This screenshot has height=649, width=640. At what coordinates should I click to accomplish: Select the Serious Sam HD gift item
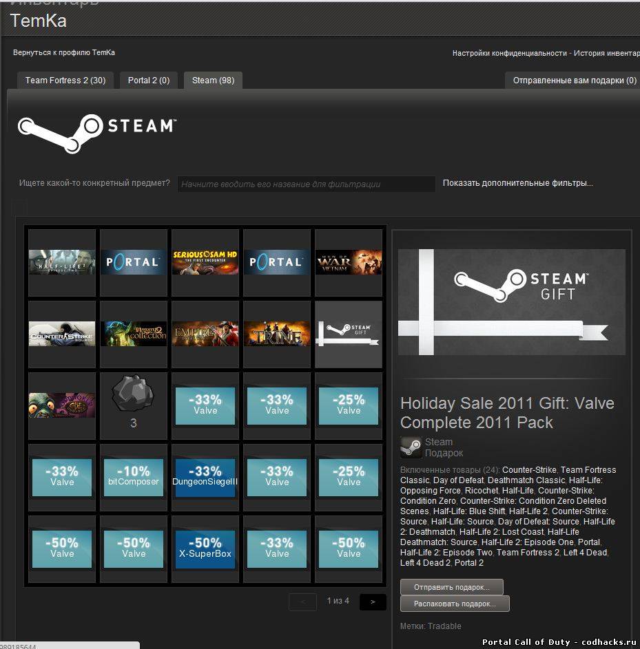[205, 262]
